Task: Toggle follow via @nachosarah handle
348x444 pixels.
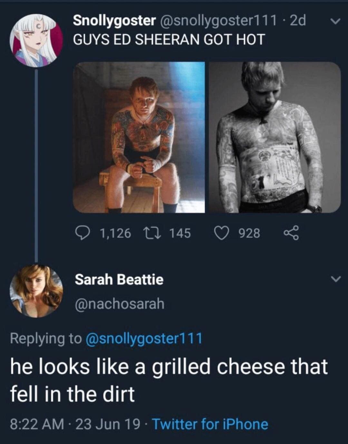Action: (119, 303)
